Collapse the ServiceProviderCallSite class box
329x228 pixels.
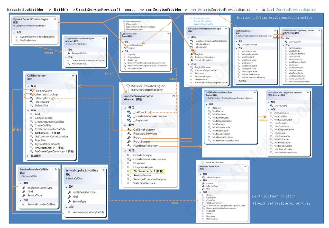tap(55, 169)
